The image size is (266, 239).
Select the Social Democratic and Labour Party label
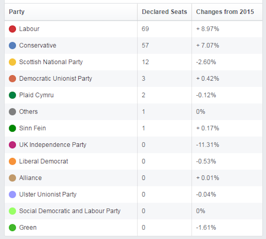(70, 211)
